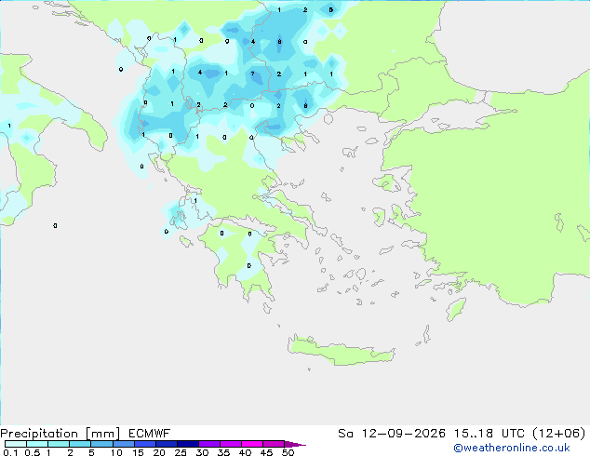The image size is (590, 456).
Task: Click the over-50 arrow tip of the legend
Action: 295,444
